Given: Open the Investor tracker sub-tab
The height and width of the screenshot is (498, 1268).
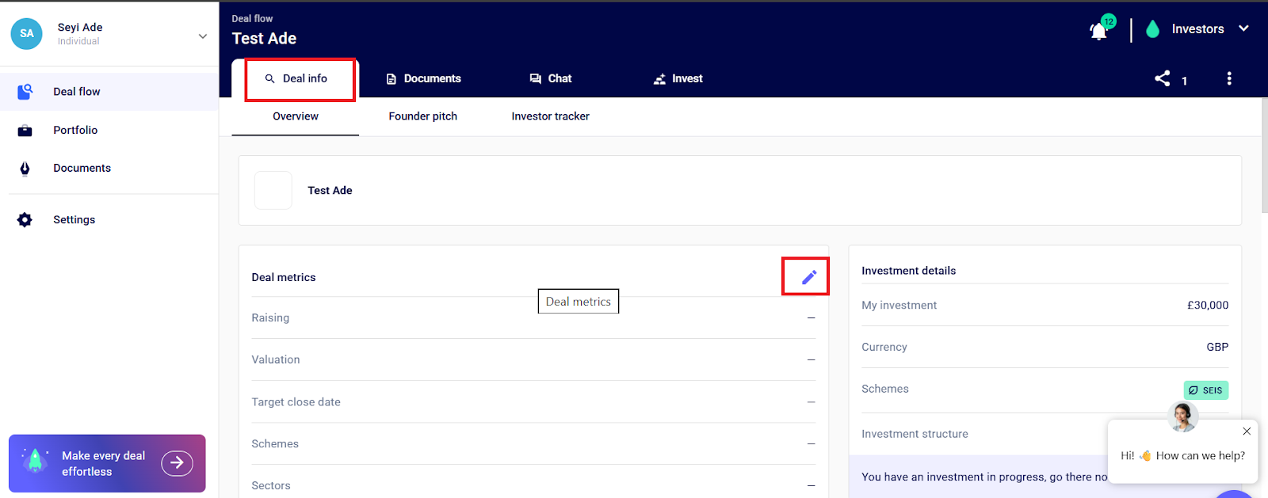Looking at the screenshot, I should [550, 116].
